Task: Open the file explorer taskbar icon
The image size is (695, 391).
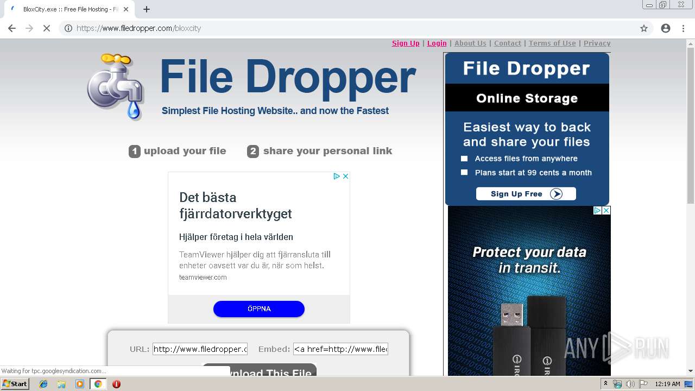Action: [x=61, y=384]
